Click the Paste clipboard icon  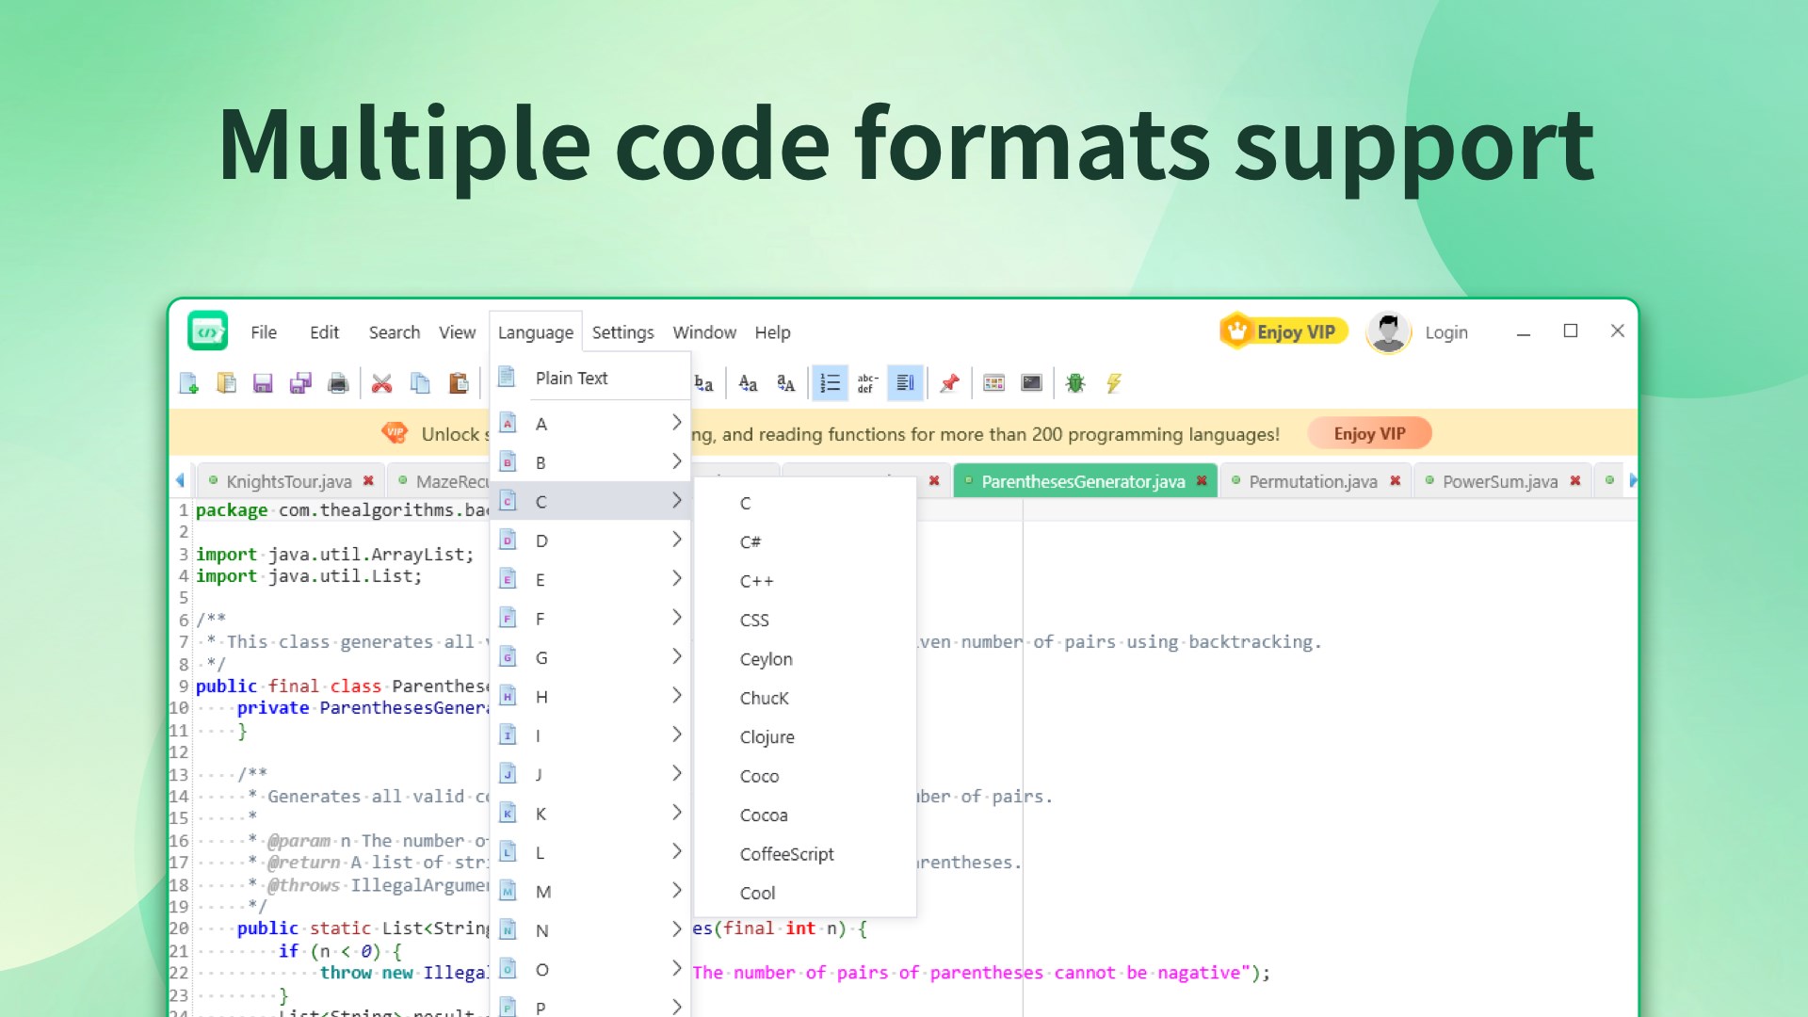point(459,383)
